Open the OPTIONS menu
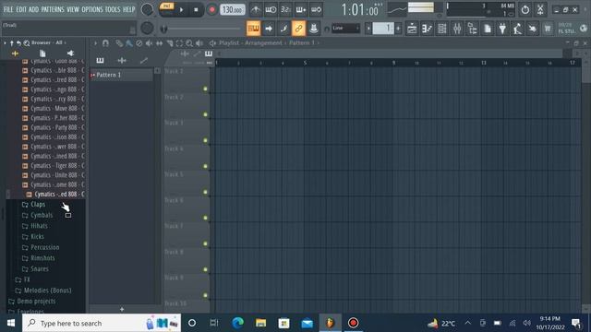The height and width of the screenshot is (332, 591). pos(92,9)
